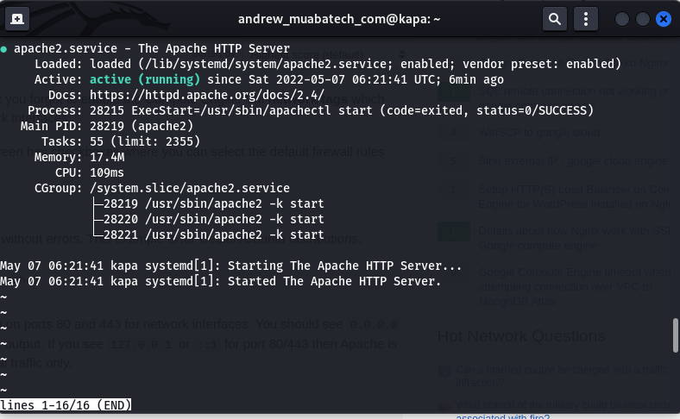The height and width of the screenshot is (419, 680).
Task: Click 'Main PID: 28219 (apache2)' line
Action: click(x=107, y=127)
